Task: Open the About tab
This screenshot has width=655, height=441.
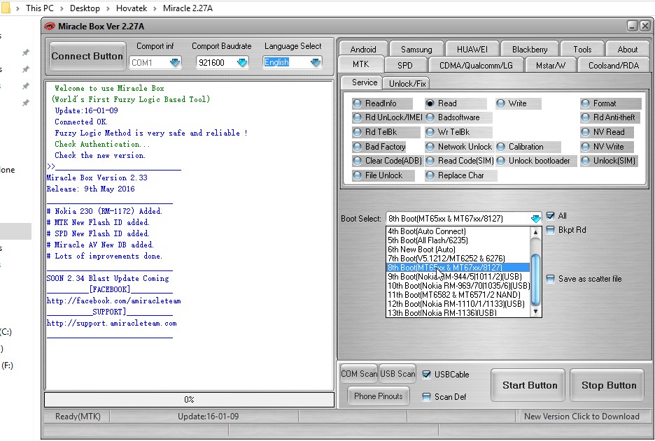Action: pos(628,49)
